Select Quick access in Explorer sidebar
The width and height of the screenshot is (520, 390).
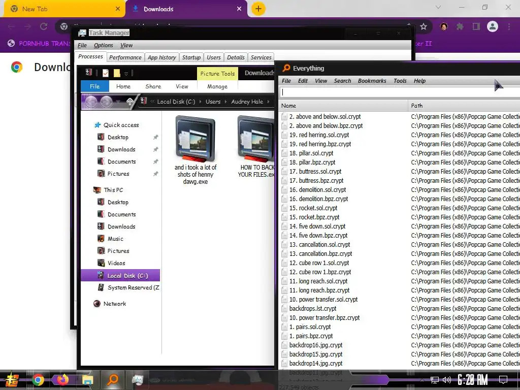coord(117,125)
